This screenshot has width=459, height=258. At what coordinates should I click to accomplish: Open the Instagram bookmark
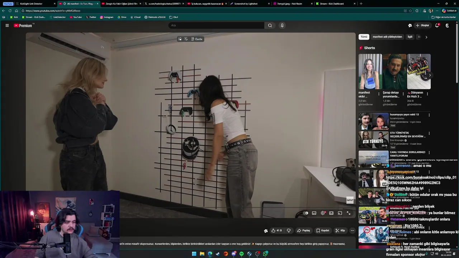(107, 17)
